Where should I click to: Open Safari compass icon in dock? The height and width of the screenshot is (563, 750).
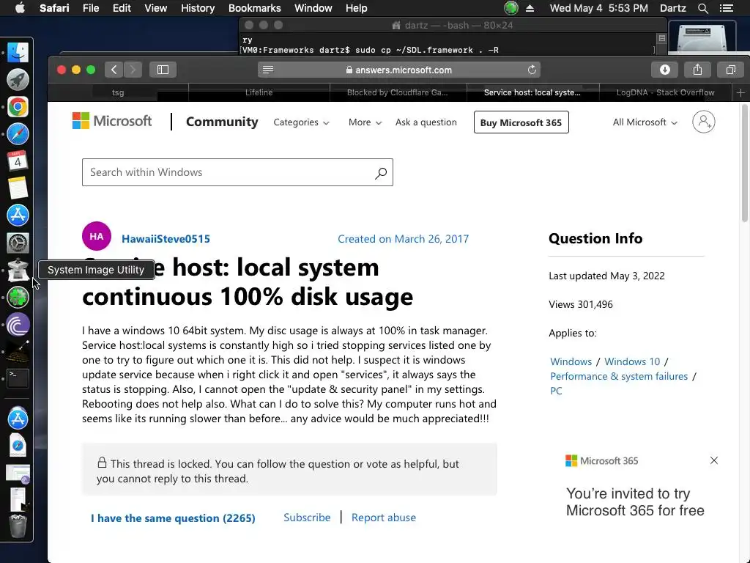coord(18,134)
